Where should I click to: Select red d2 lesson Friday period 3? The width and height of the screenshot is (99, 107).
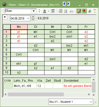coord(86,41)
